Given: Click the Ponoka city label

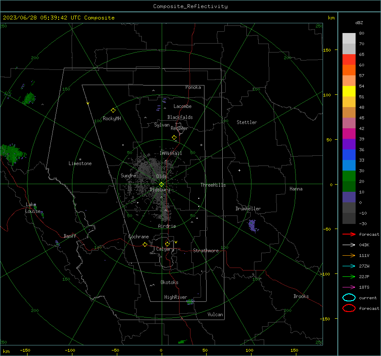Looking at the screenshot, I should point(193,87).
